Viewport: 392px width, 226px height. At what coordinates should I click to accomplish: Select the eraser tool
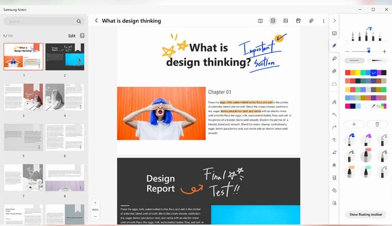click(334, 71)
